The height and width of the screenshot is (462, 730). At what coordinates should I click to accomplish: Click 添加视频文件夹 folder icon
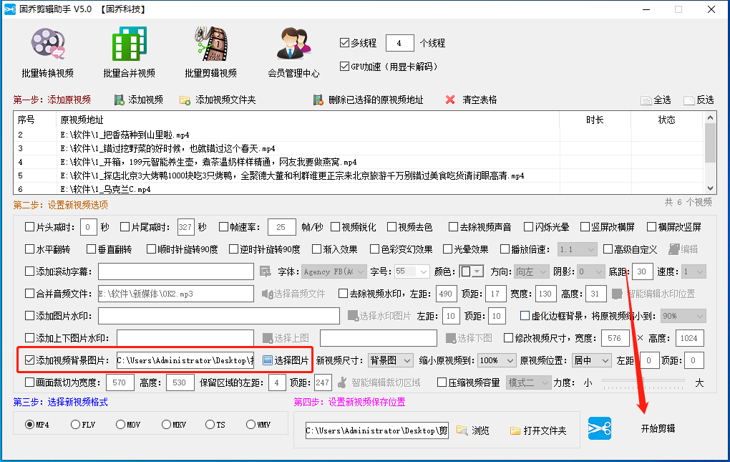click(x=185, y=100)
